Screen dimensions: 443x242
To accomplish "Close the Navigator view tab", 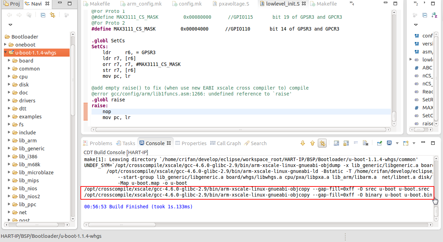I will coord(48,4).
